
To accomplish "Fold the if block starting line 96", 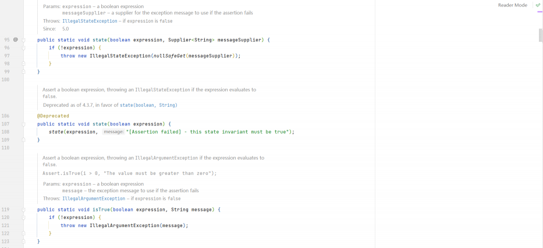I will tap(24, 48).
